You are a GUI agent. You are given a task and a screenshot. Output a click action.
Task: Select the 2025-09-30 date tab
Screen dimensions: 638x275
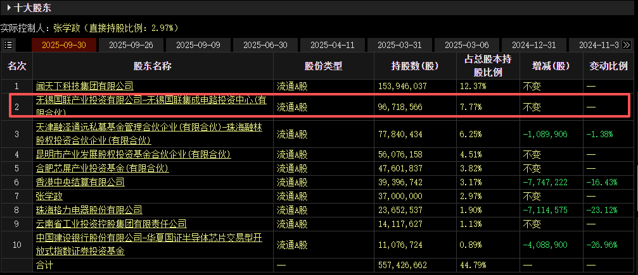click(64, 45)
